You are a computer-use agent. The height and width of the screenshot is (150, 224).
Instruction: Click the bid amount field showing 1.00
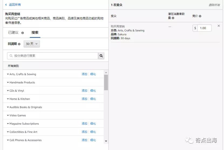(204, 28)
